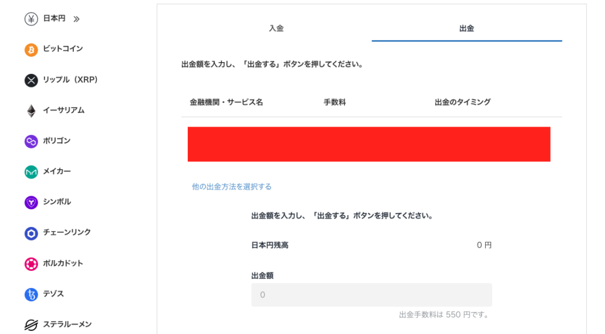605x334 pixels.
Task: Click the Symbol purple logo icon
Action: pos(31,202)
